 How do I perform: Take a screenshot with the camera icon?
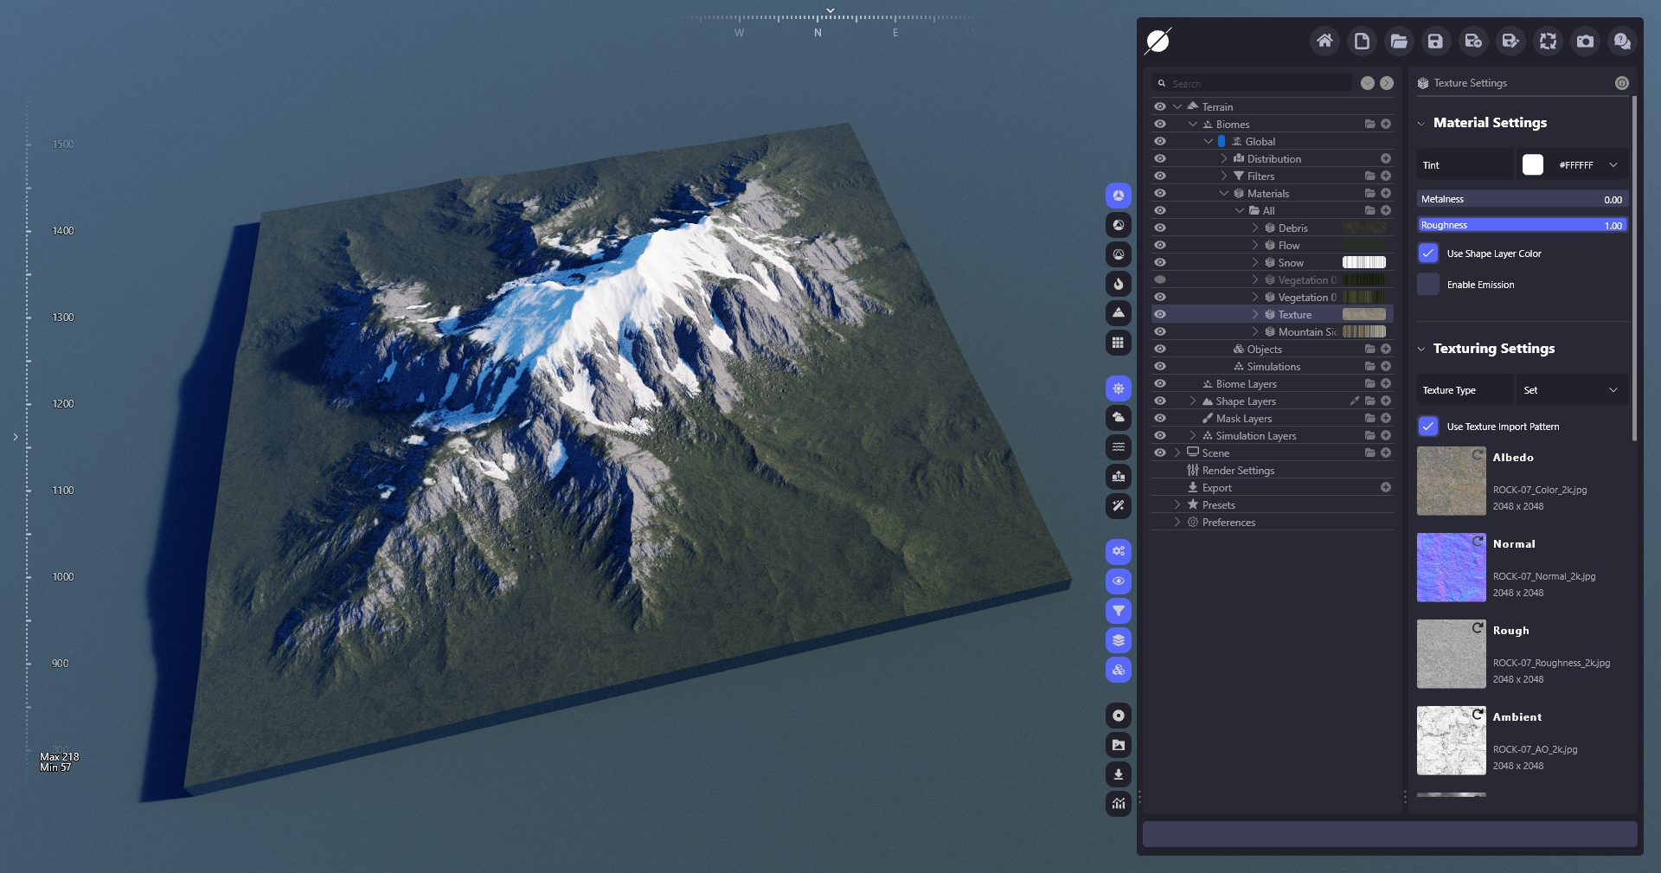pos(1585,41)
